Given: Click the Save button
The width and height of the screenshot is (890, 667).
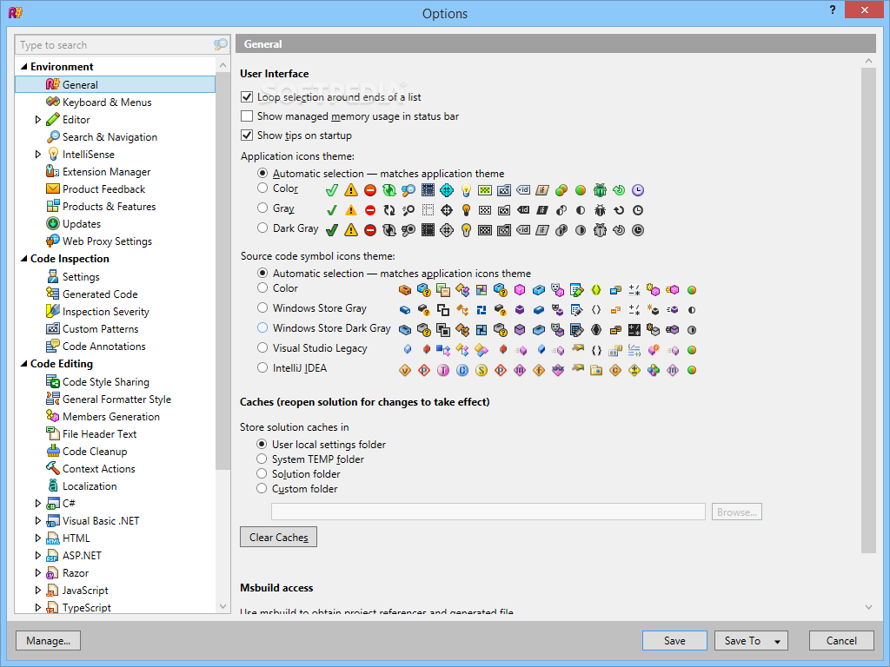Looking at the screenshot, I should (674, 640).
